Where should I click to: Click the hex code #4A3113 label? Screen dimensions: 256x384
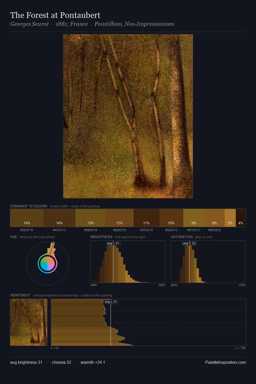click(x=59, y=230)
